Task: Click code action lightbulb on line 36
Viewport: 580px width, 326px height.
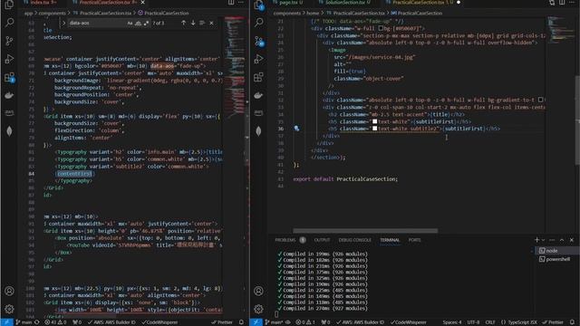Action: tap(296, 129)
